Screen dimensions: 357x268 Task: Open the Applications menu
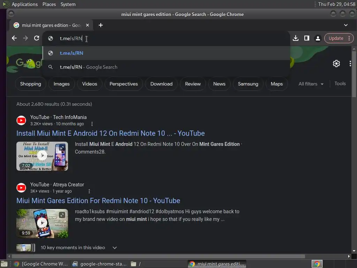pos(25,4)
